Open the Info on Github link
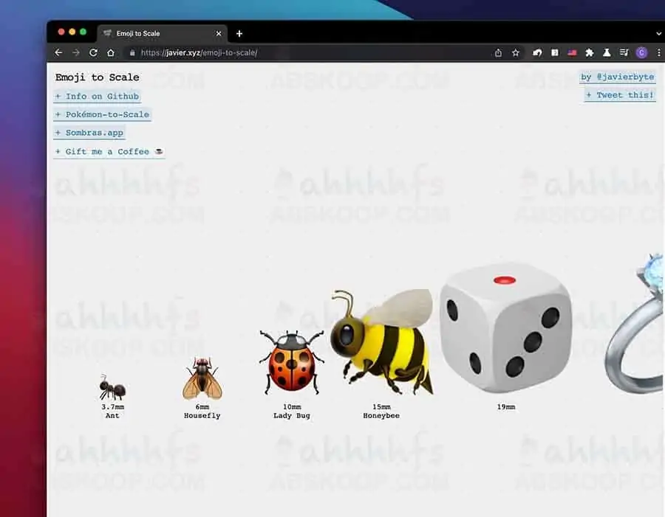This screenshot has height=517, width=665. [x=97, y=96]
